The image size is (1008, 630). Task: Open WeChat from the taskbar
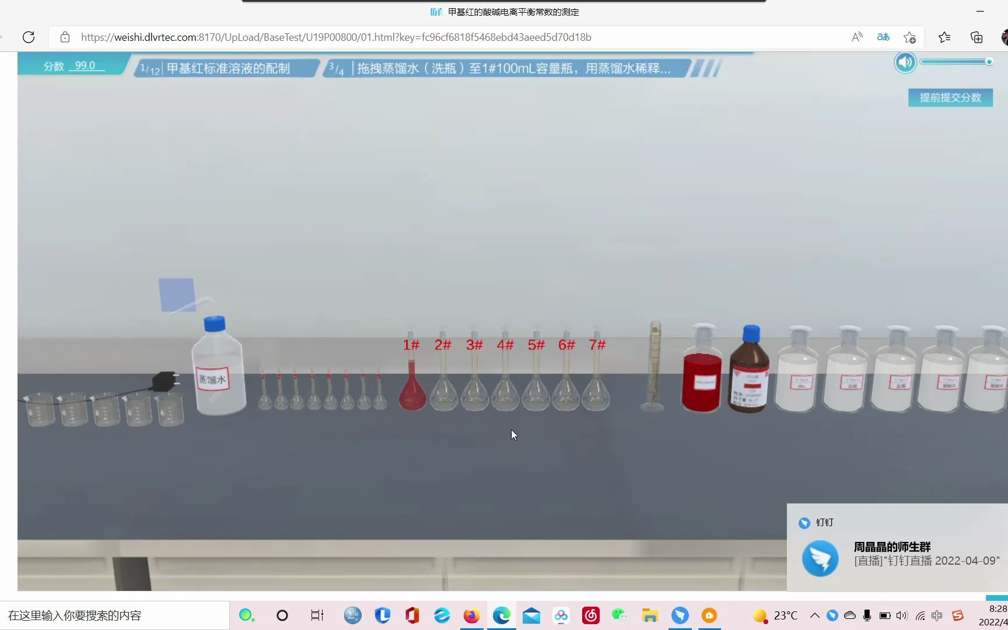point(619,615)
